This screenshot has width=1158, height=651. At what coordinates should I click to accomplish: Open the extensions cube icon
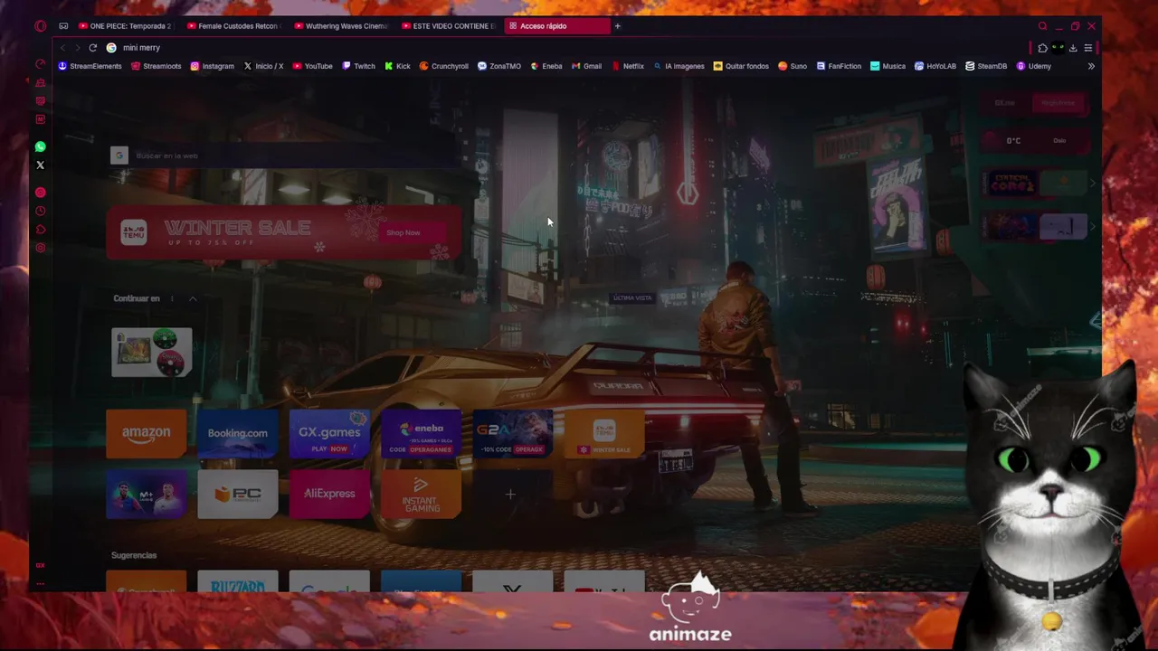(1042, 48)
